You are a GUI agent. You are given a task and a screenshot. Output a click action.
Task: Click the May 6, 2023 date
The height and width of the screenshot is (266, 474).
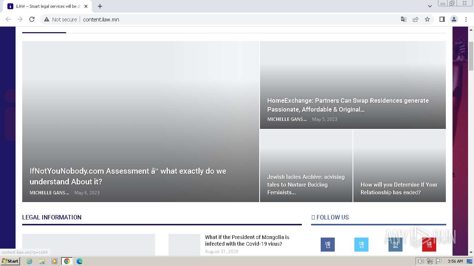click(x=87, y=192)
